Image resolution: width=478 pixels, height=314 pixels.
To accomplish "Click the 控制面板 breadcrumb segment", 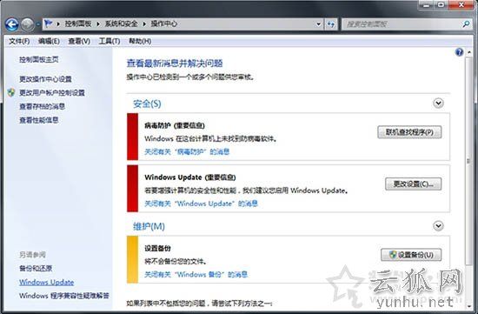I will pyautogui.click(x=78, y=23).
